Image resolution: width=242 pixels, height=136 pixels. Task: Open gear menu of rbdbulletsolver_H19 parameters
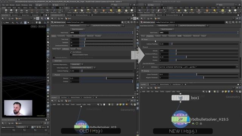pyautogui.click(x=123, y=22)
